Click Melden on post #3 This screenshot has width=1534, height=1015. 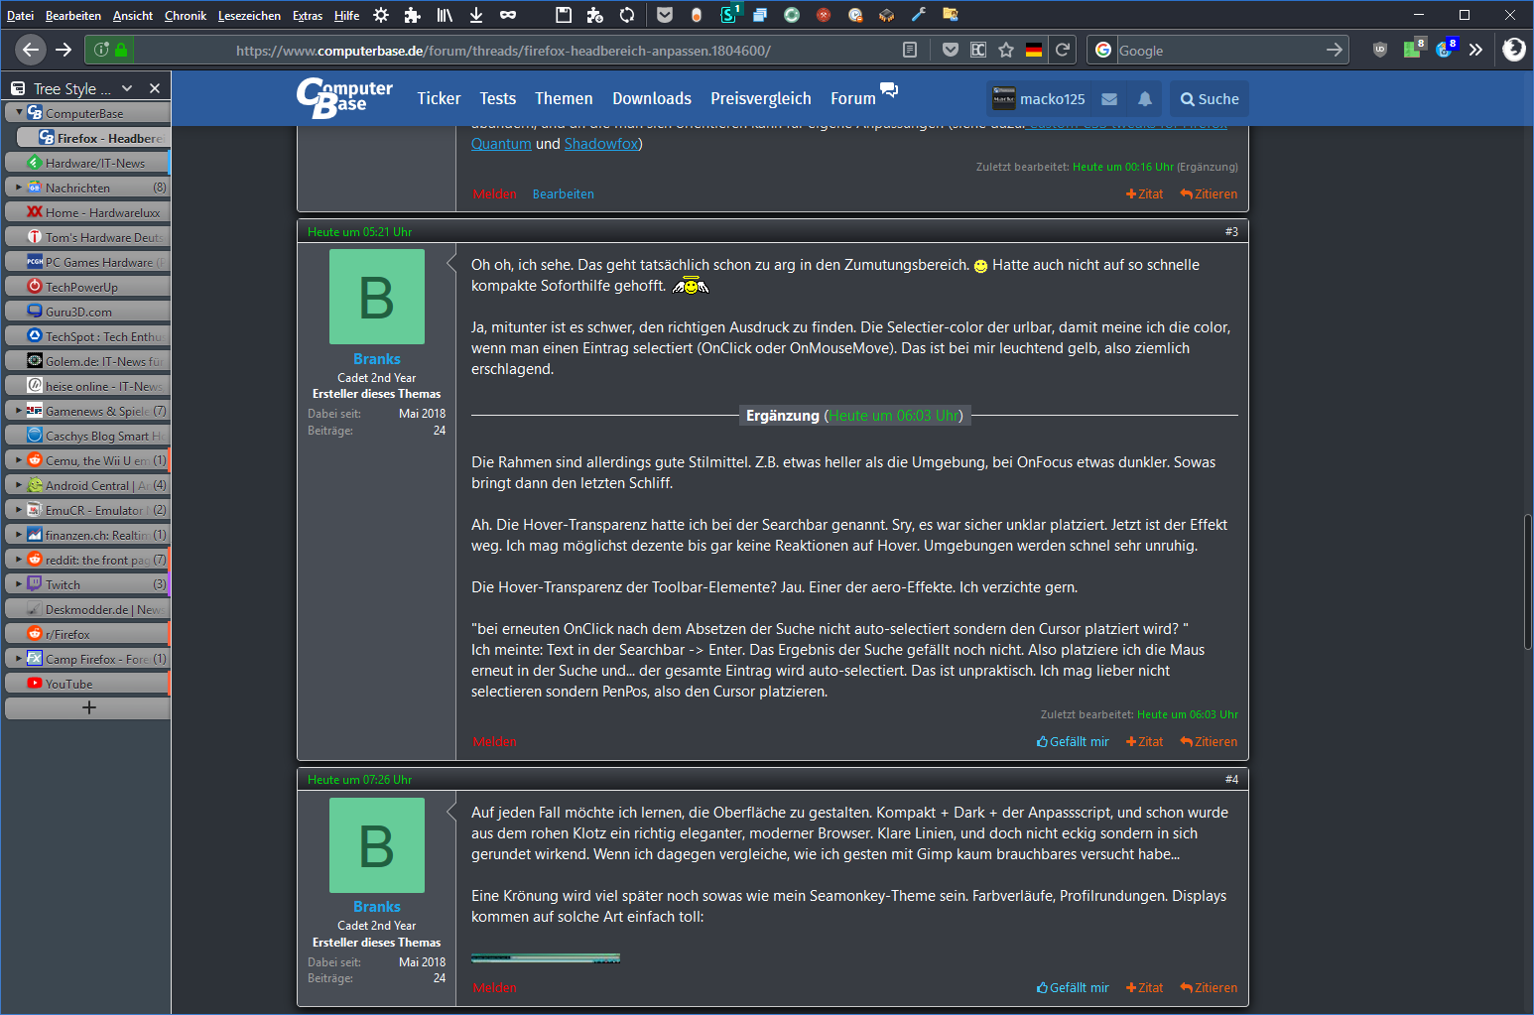[495, 742]
